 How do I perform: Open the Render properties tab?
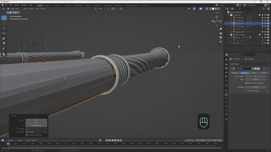[226, 65]
